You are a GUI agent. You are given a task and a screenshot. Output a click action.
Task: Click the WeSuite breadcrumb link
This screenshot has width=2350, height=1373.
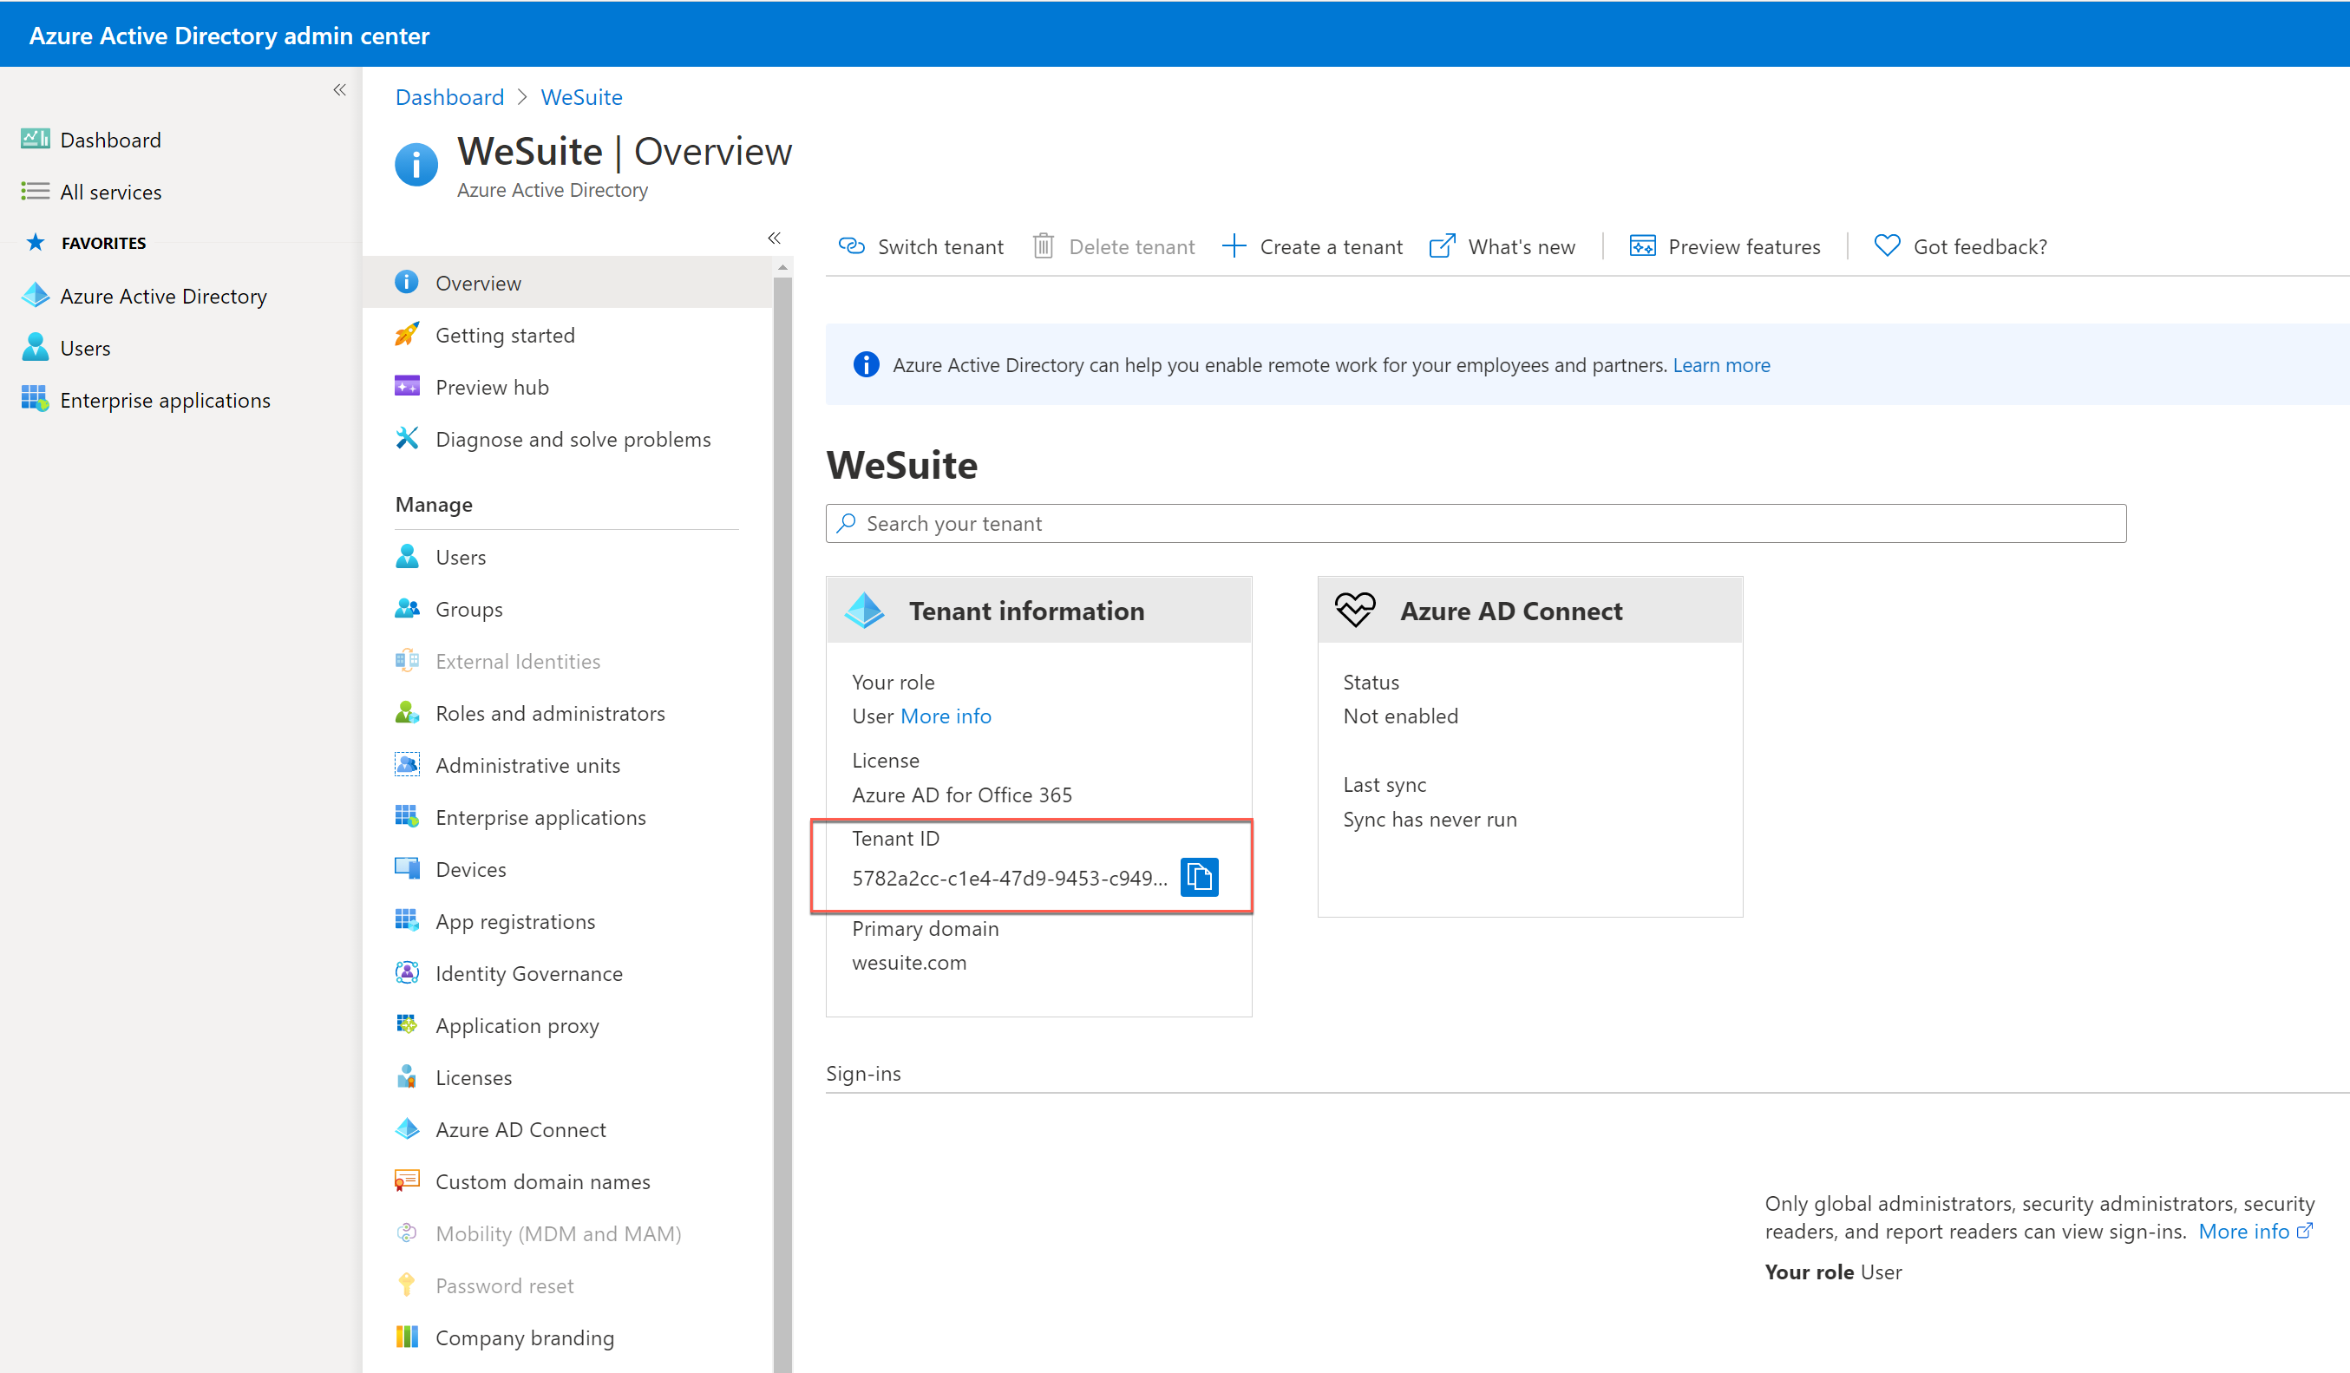581,97
